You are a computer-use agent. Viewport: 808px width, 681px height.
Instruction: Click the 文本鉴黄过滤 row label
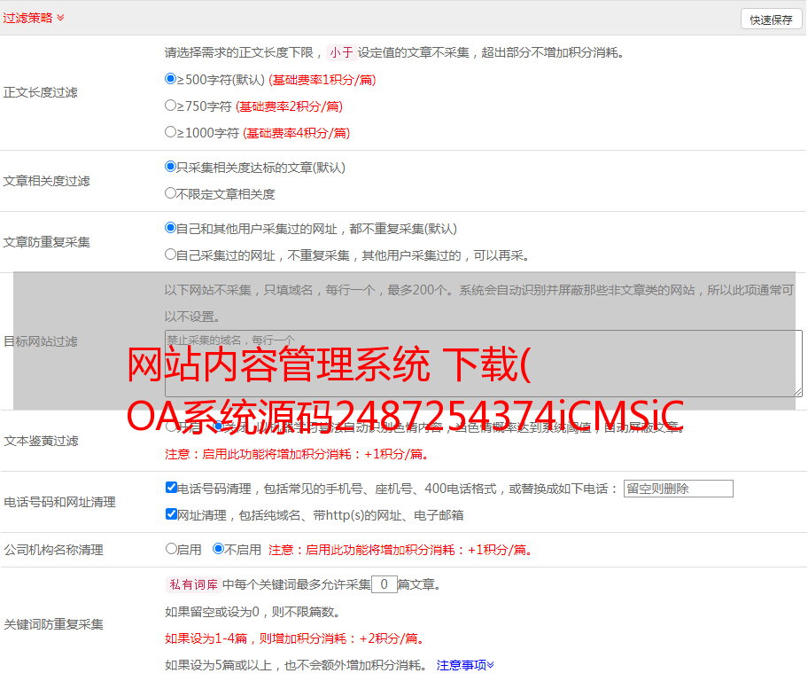[42, 441]
